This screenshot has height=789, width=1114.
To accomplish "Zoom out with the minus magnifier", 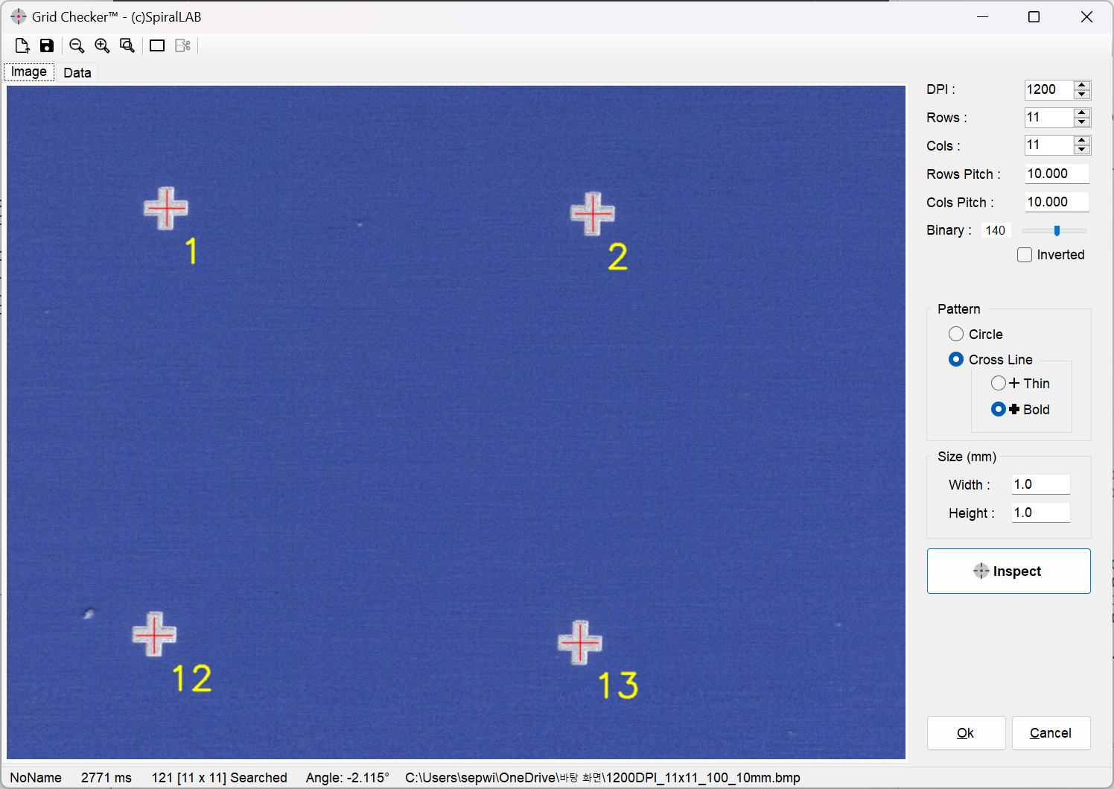I will [x=77, y=45].
